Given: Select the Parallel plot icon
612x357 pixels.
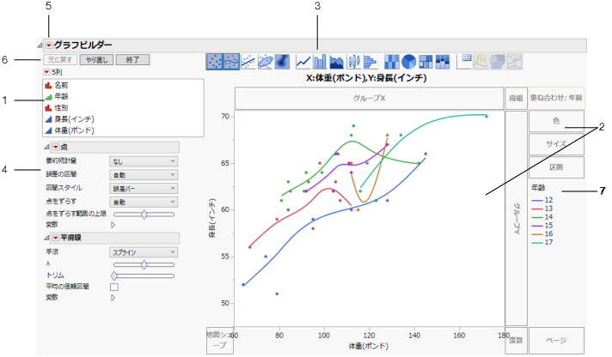Looking at the screenshot, I should tap(515, 62).
